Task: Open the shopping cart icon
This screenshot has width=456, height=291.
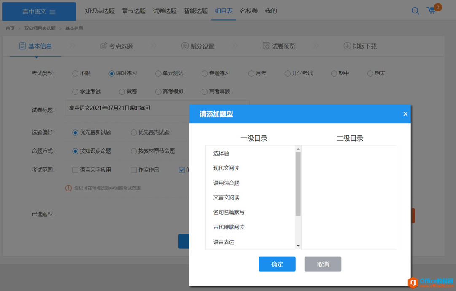Action: tap(431, 11)
